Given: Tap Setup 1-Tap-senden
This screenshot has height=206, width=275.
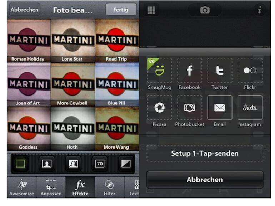Looking at the screenshot, I should click(205, 153).
